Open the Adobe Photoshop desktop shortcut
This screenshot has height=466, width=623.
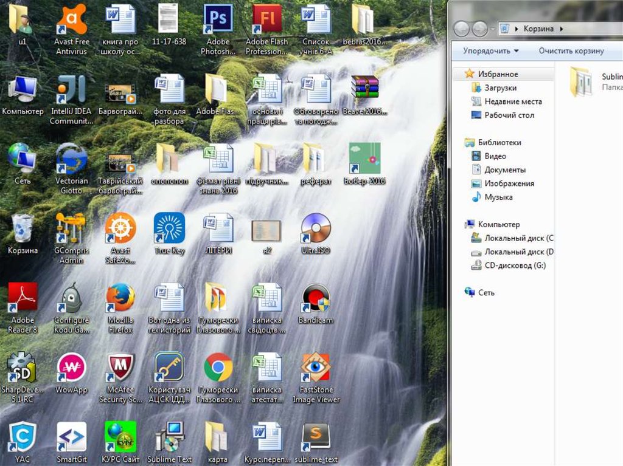coord(218,21)
